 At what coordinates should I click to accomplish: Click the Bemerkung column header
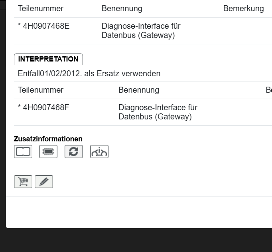pyautogui.click(x=243, y=8)
